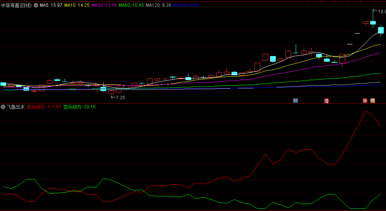Click the 18.8 highest price marker

[x=381, y=12]
